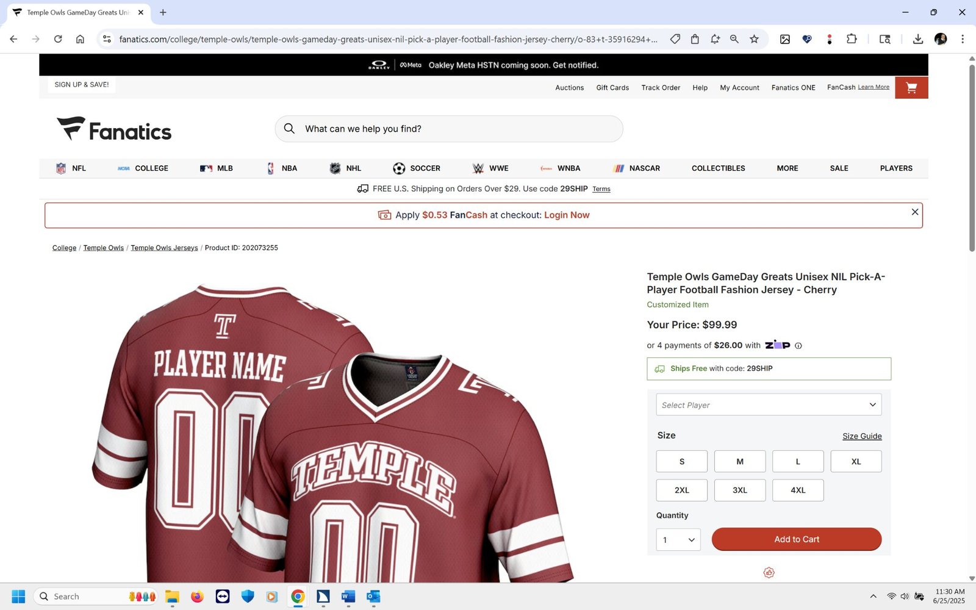The width and height of the screenshot is (976, 610).
Task: Open the MORE menu
Action: coord(788,168)
